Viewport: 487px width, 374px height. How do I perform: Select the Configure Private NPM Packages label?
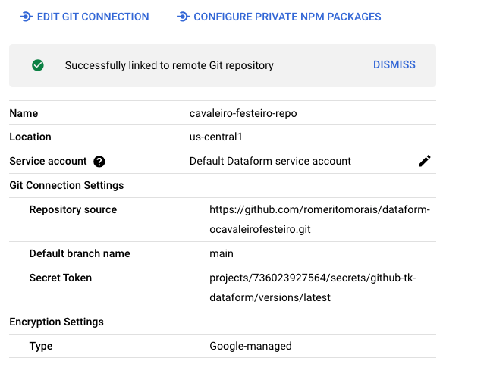pos(287,17)
